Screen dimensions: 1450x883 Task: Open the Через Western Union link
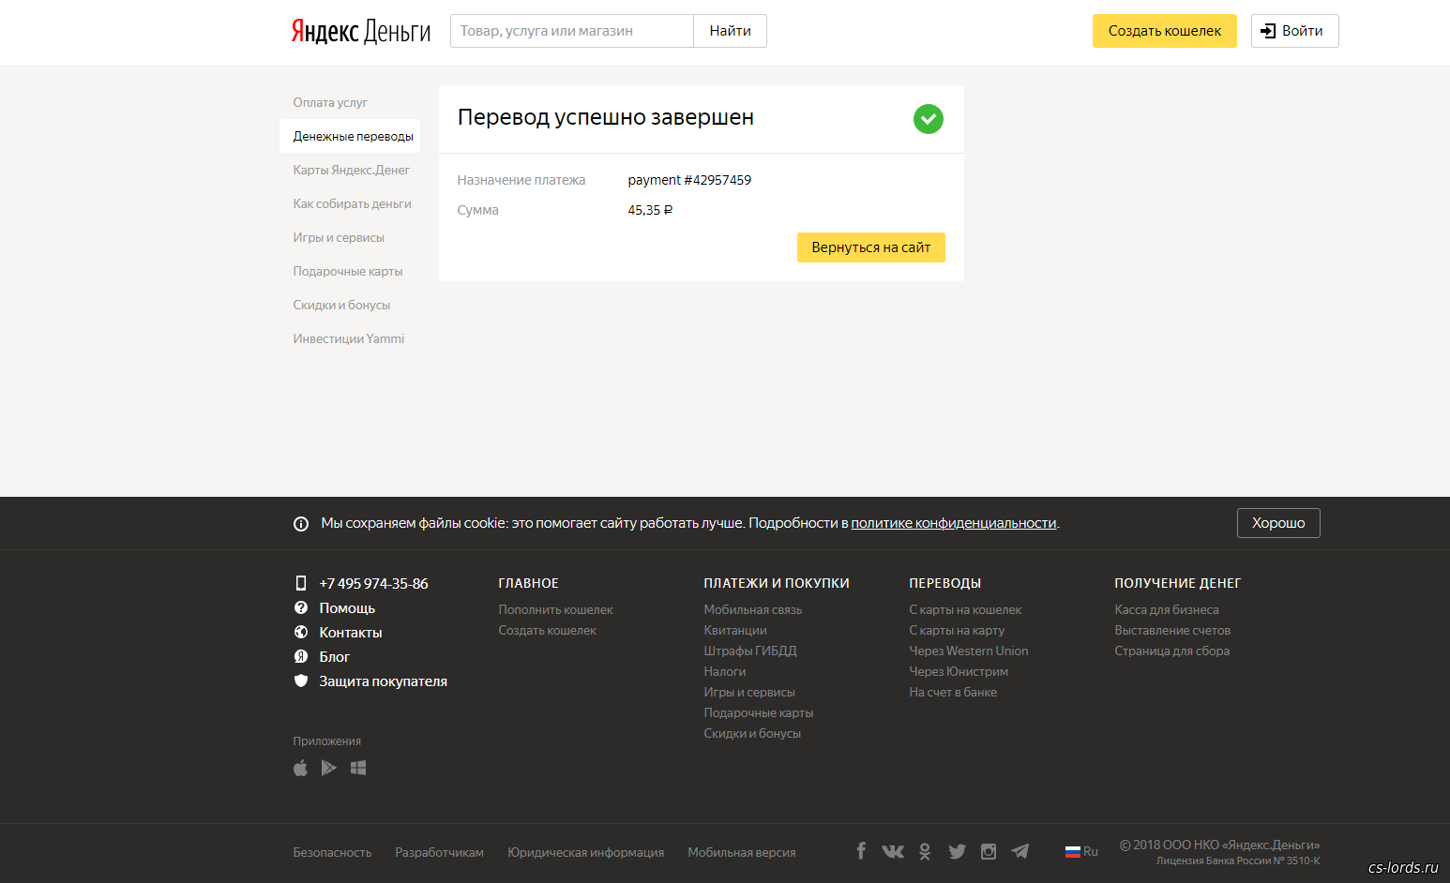tap(969, 651)
